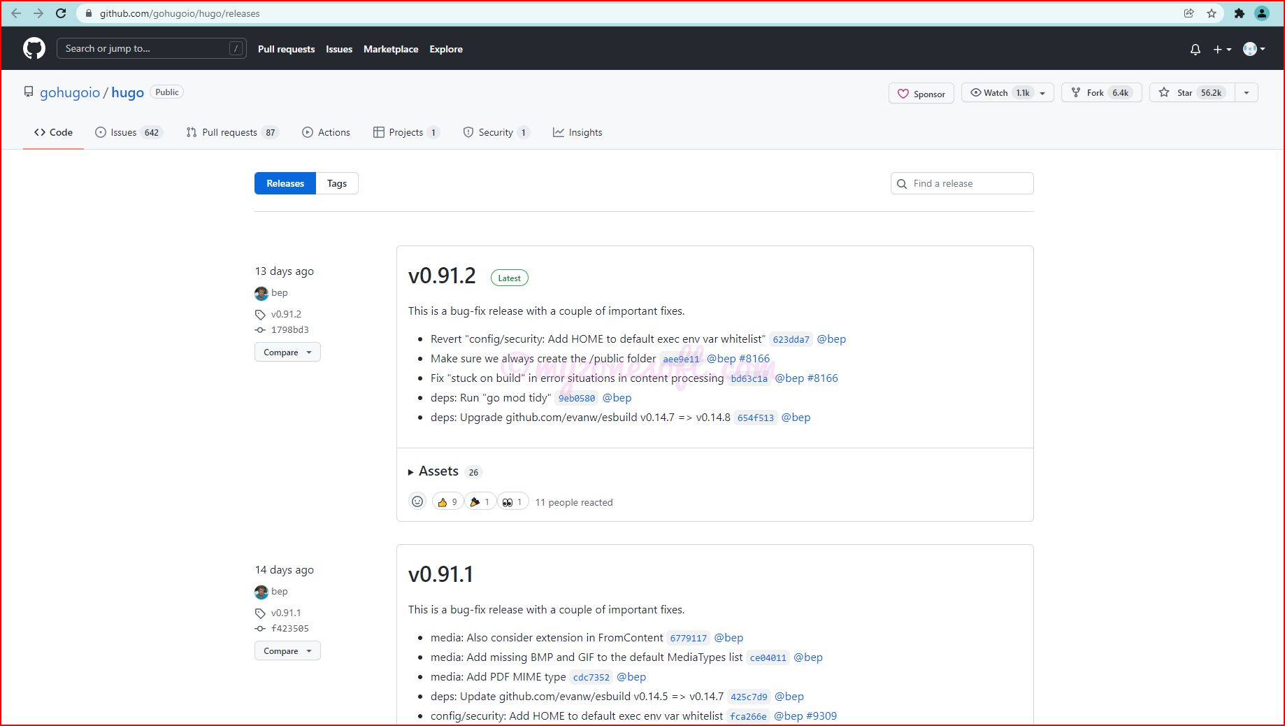Click the commit icon next to 1798bd3
This screenshot has height=726, width=1285.
point(261,330)
